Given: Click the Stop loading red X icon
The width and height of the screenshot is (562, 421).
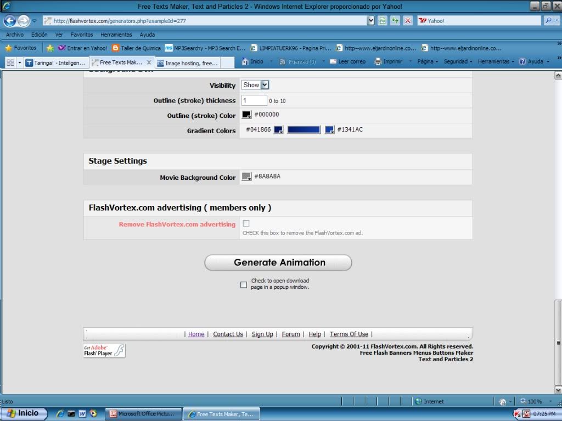Looking at the screenshot, I should coord(408,21).
